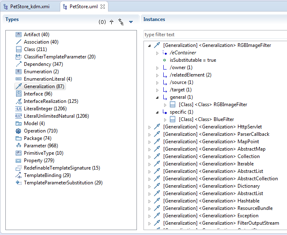The image size is (287, 235).
Task: Click the Class icon beside BlueFilter
Action: [x=173, y=119]
